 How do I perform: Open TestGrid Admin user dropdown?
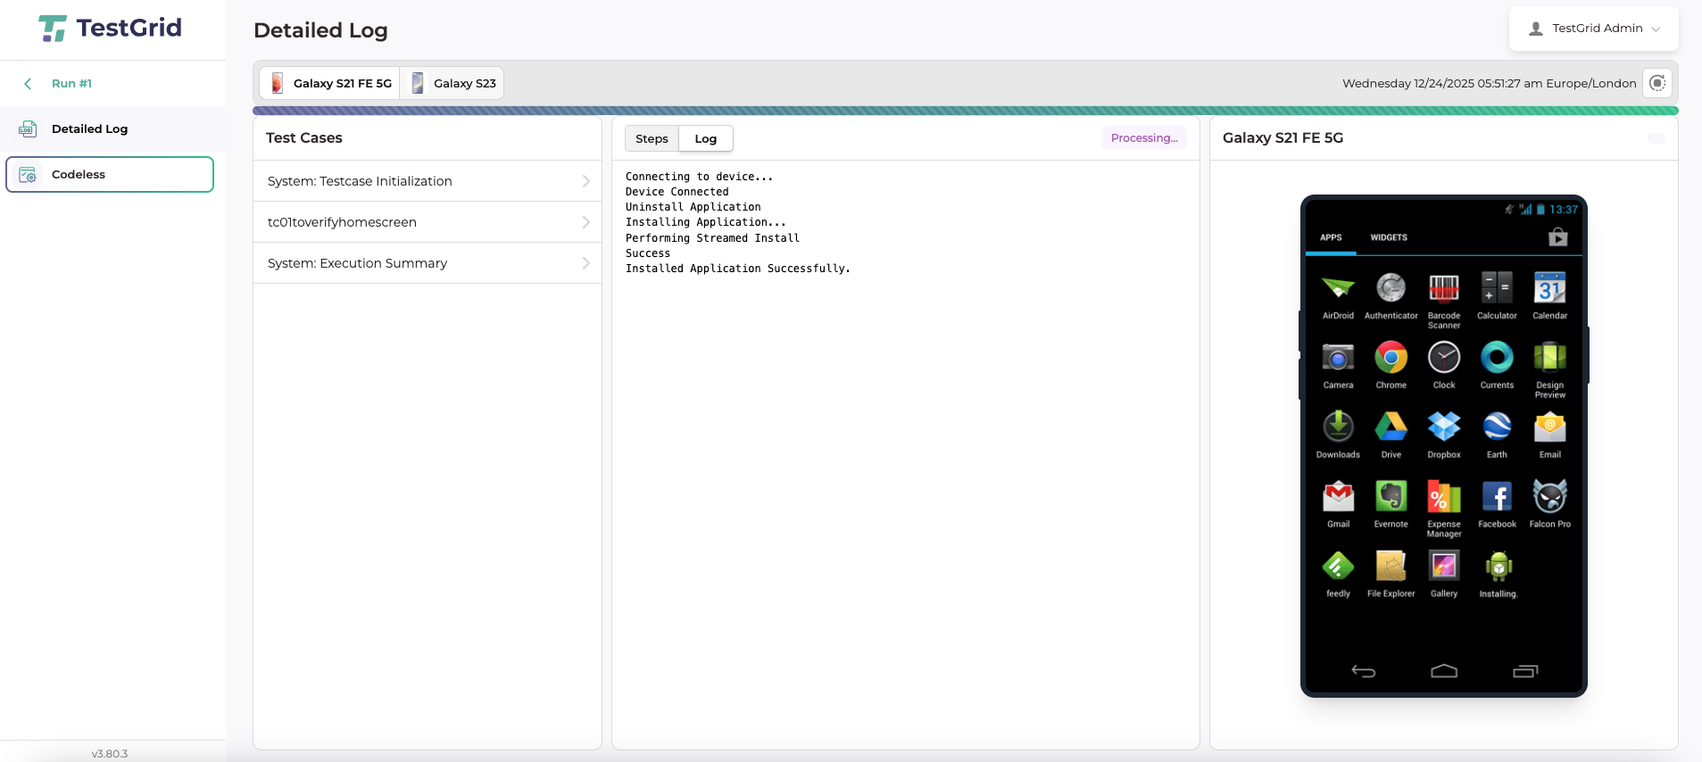(x=1593, y=29)
